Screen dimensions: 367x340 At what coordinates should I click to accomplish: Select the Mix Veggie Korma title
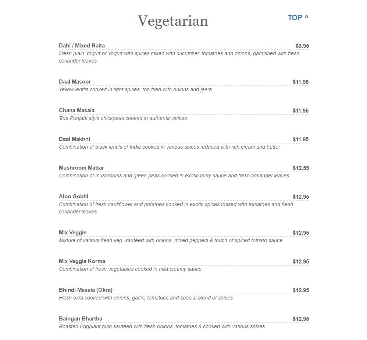pyautogui.click(x=82, y=261)
